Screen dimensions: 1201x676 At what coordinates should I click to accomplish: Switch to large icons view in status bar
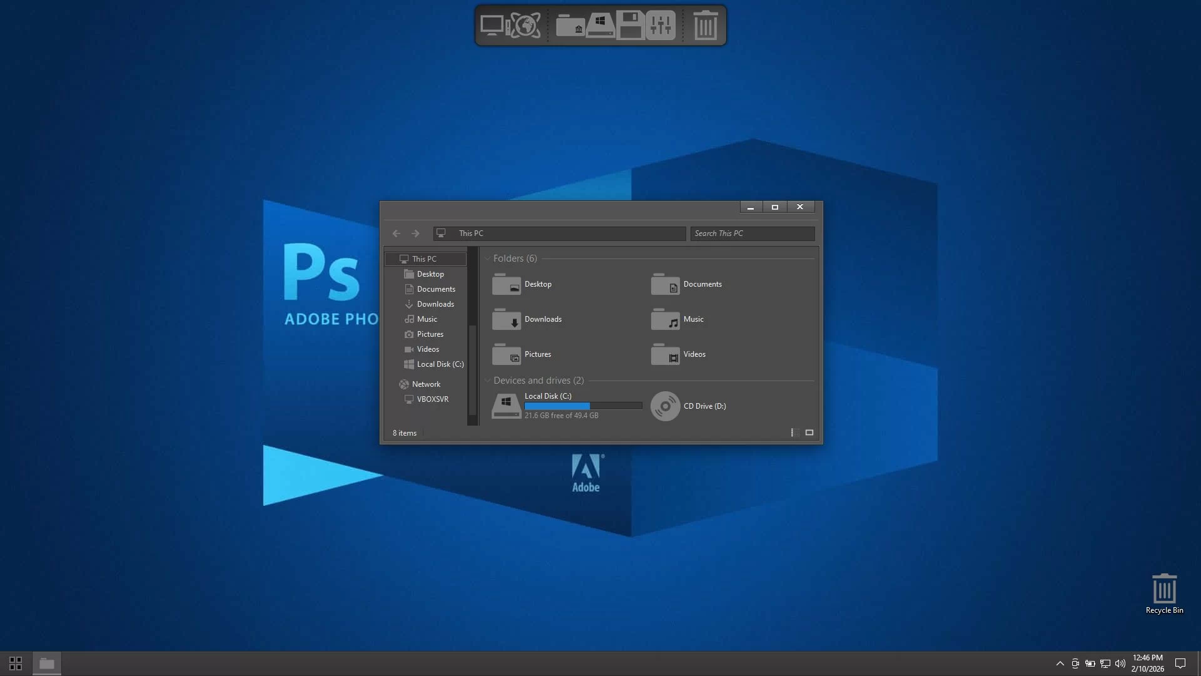pos(809,433)
